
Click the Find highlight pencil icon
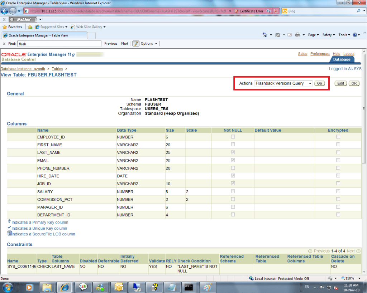click(x=136, y=44)
